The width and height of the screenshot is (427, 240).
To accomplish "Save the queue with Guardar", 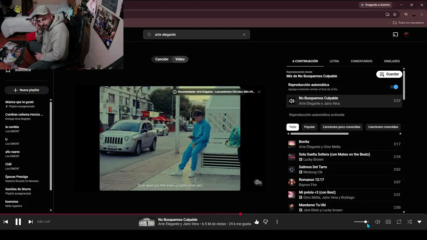I will (x=389, y=74).
